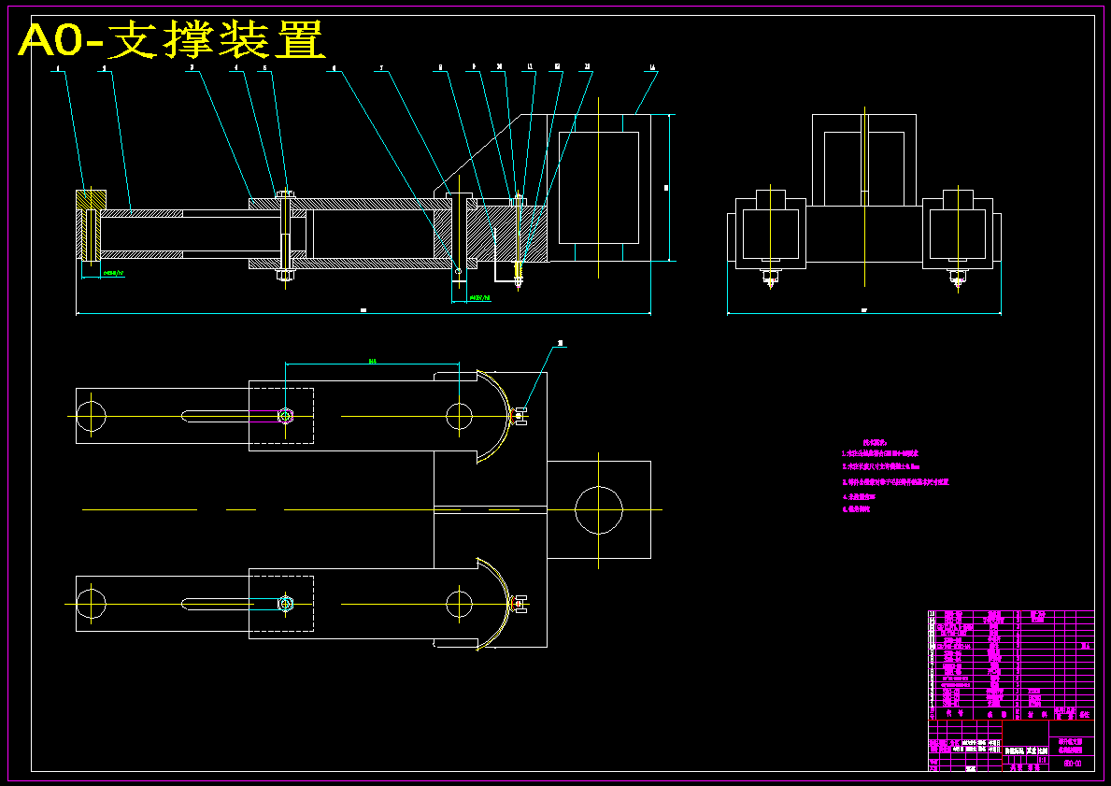
Task: Select the left clamp block in the end view
Action: [770, 233]
